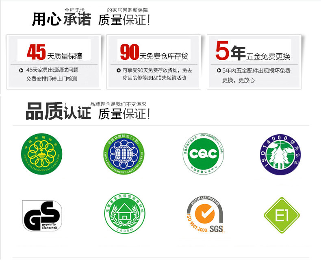The height and width of the screenshot is (262, 321).
Task: Click the CQC environmental label logo
Action: (203, 154)
